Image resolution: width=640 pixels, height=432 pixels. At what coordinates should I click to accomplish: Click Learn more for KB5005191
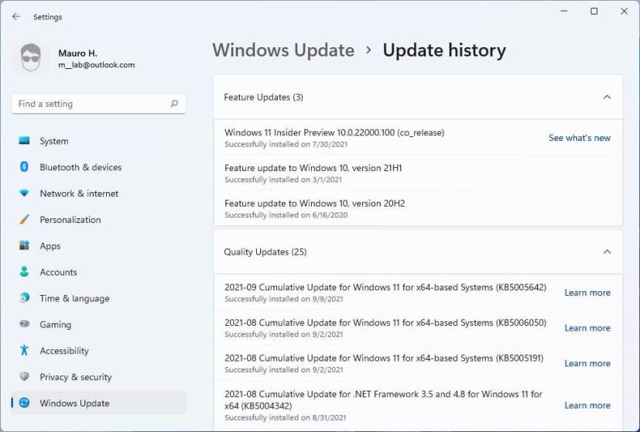pyautogui.click(x=587, y=363)
